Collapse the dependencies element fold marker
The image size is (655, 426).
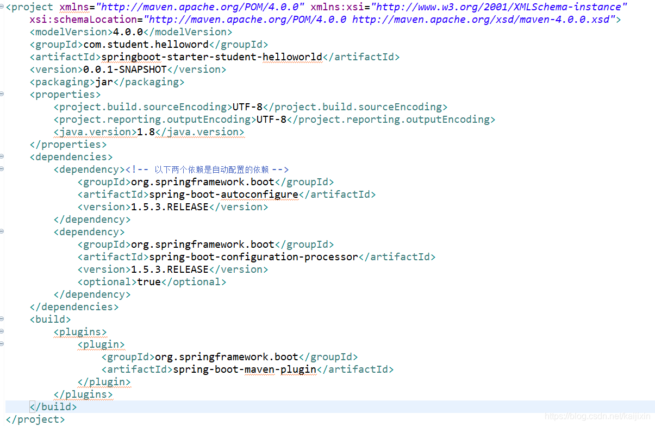click(2, 157)
